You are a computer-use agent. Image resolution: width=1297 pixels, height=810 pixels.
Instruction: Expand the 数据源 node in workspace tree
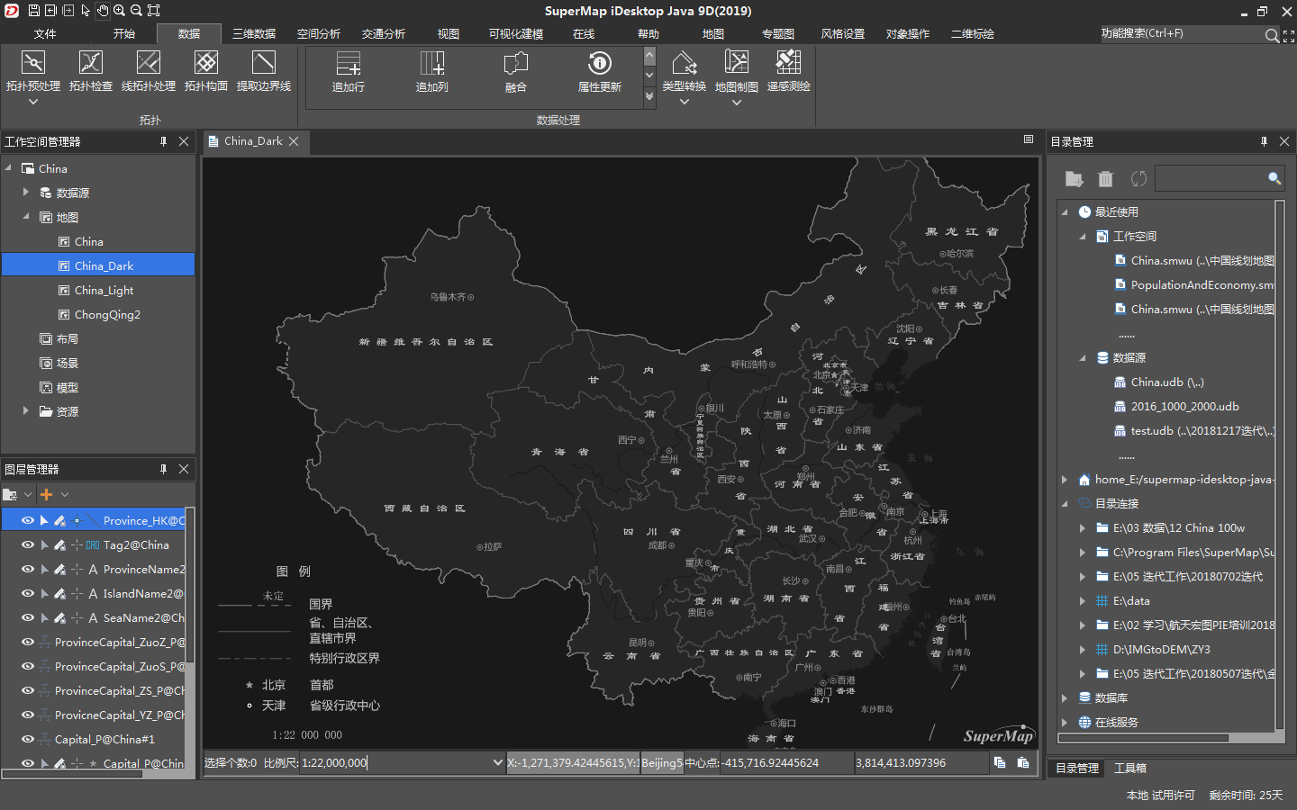click(x=26, y=192)
